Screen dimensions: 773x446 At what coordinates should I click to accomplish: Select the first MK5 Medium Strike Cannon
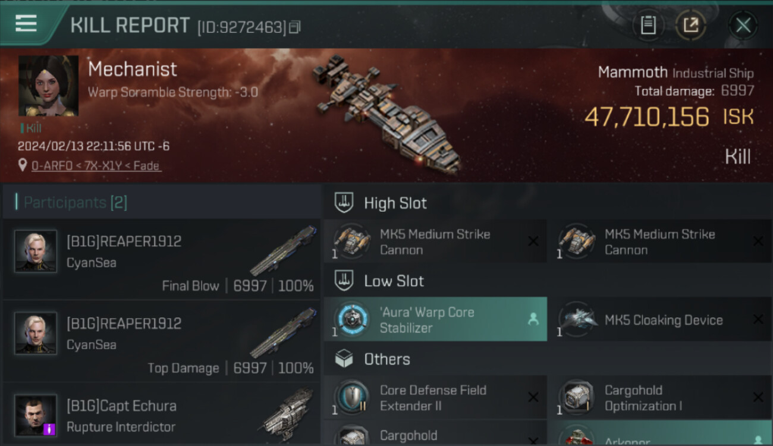tap(435, 242)
